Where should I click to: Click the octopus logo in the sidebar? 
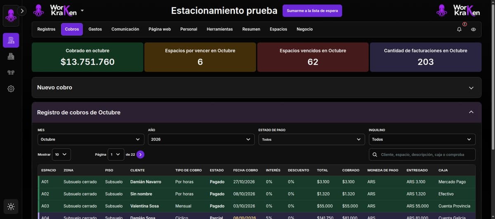tap(11, 15)
